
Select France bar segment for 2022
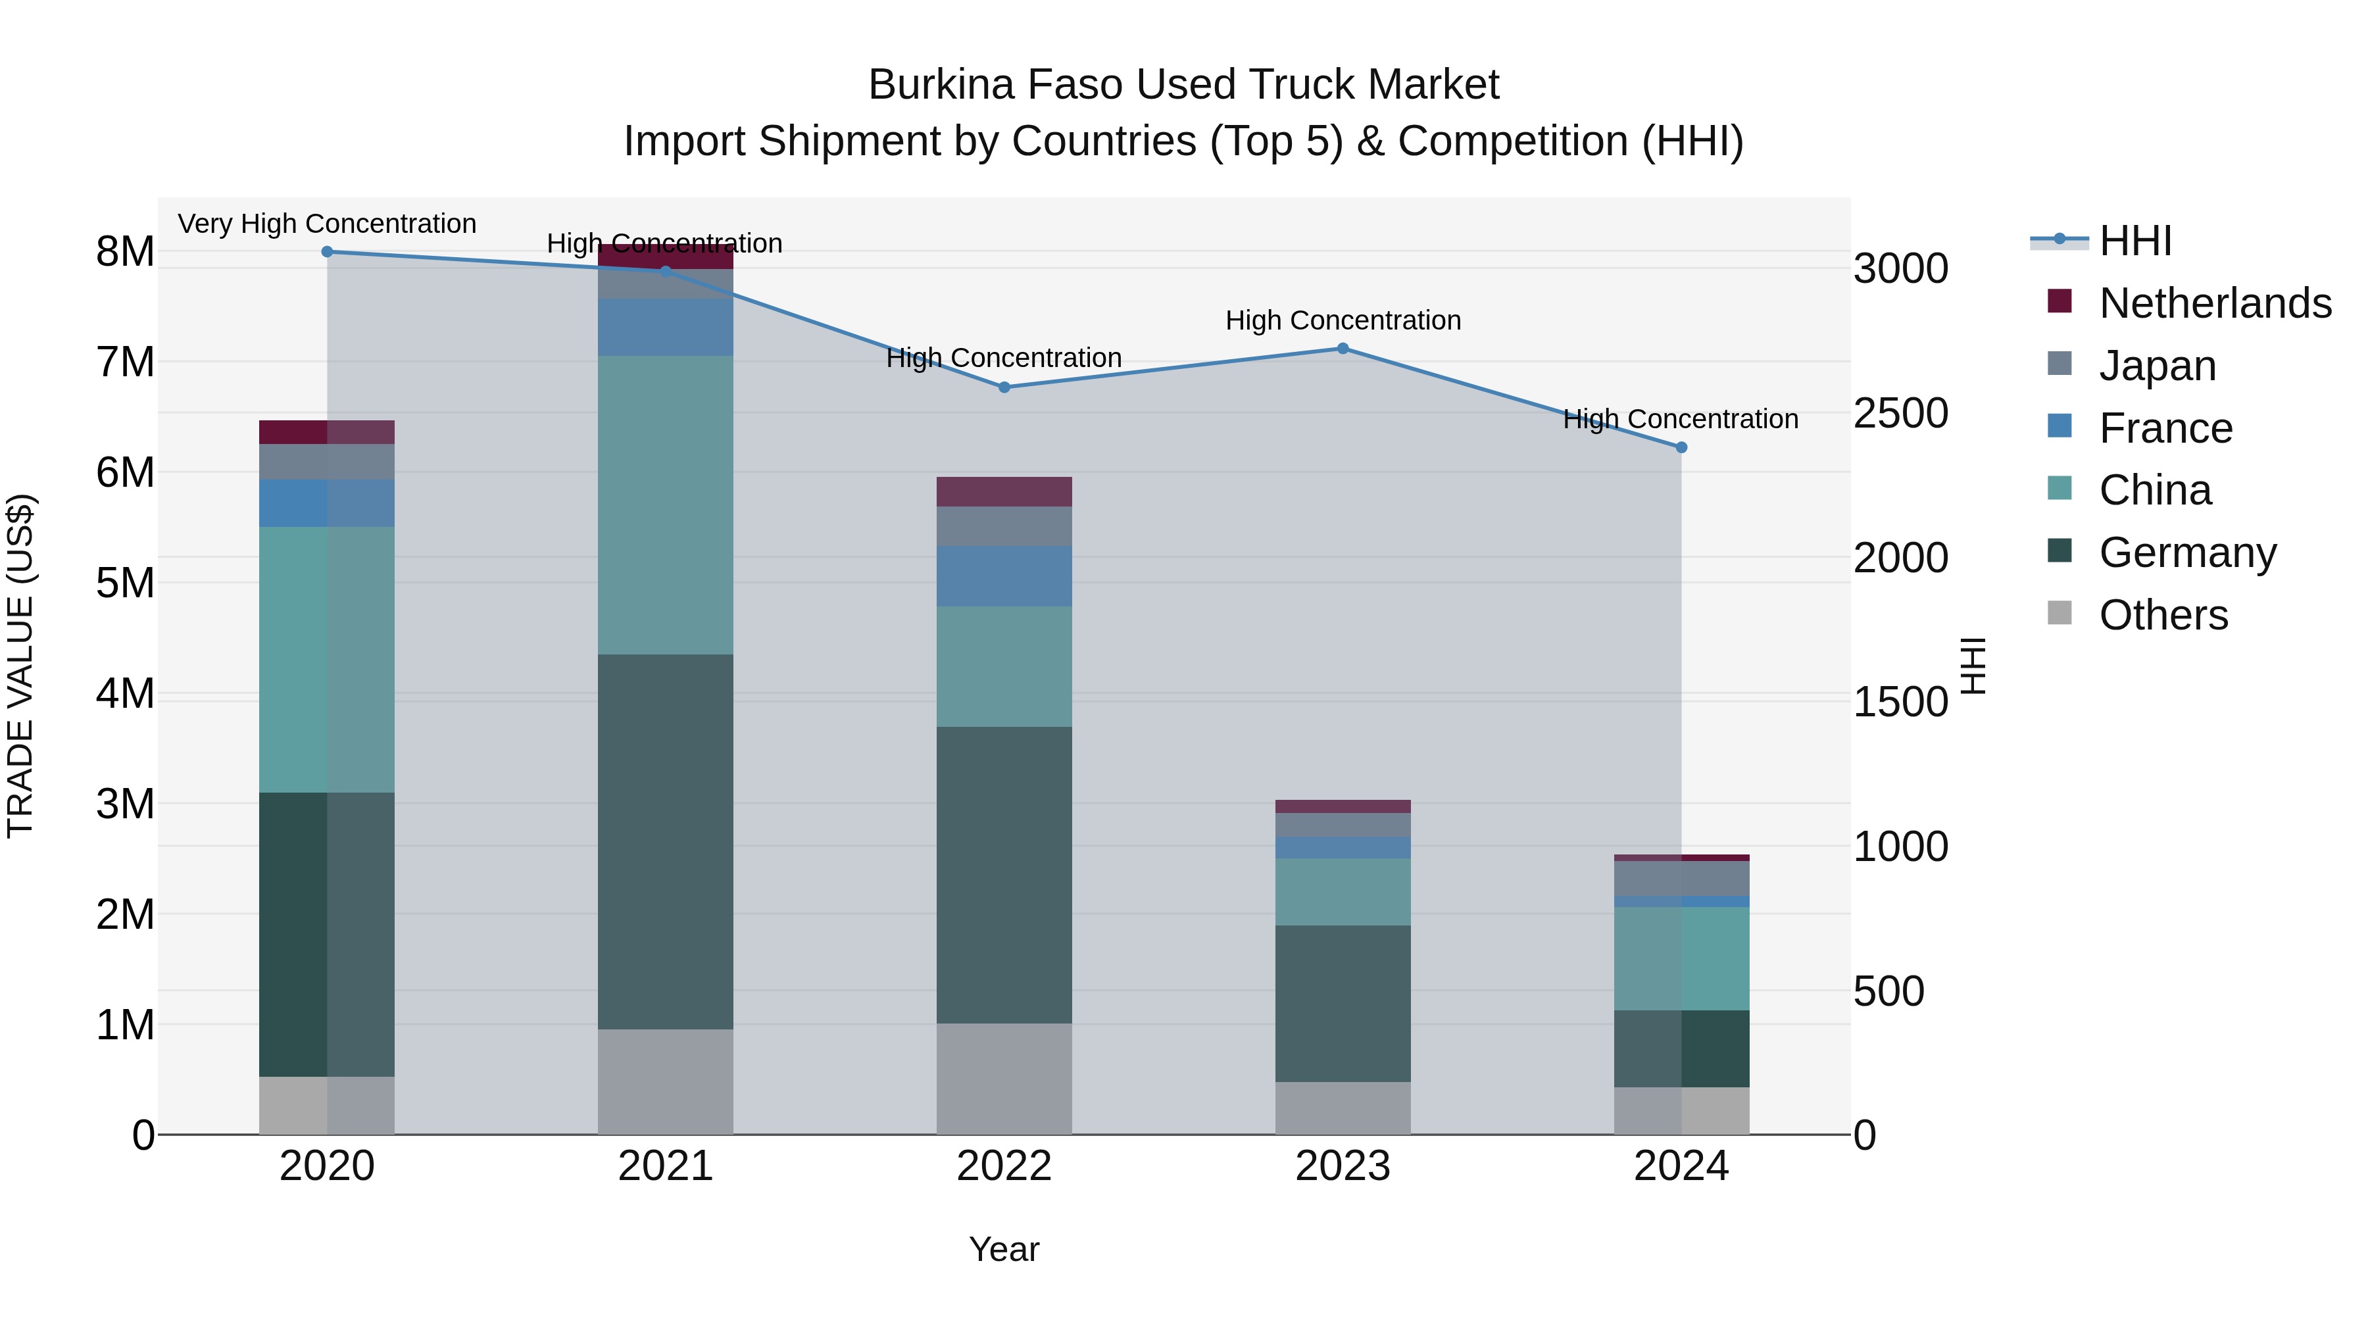[1004, 576]
